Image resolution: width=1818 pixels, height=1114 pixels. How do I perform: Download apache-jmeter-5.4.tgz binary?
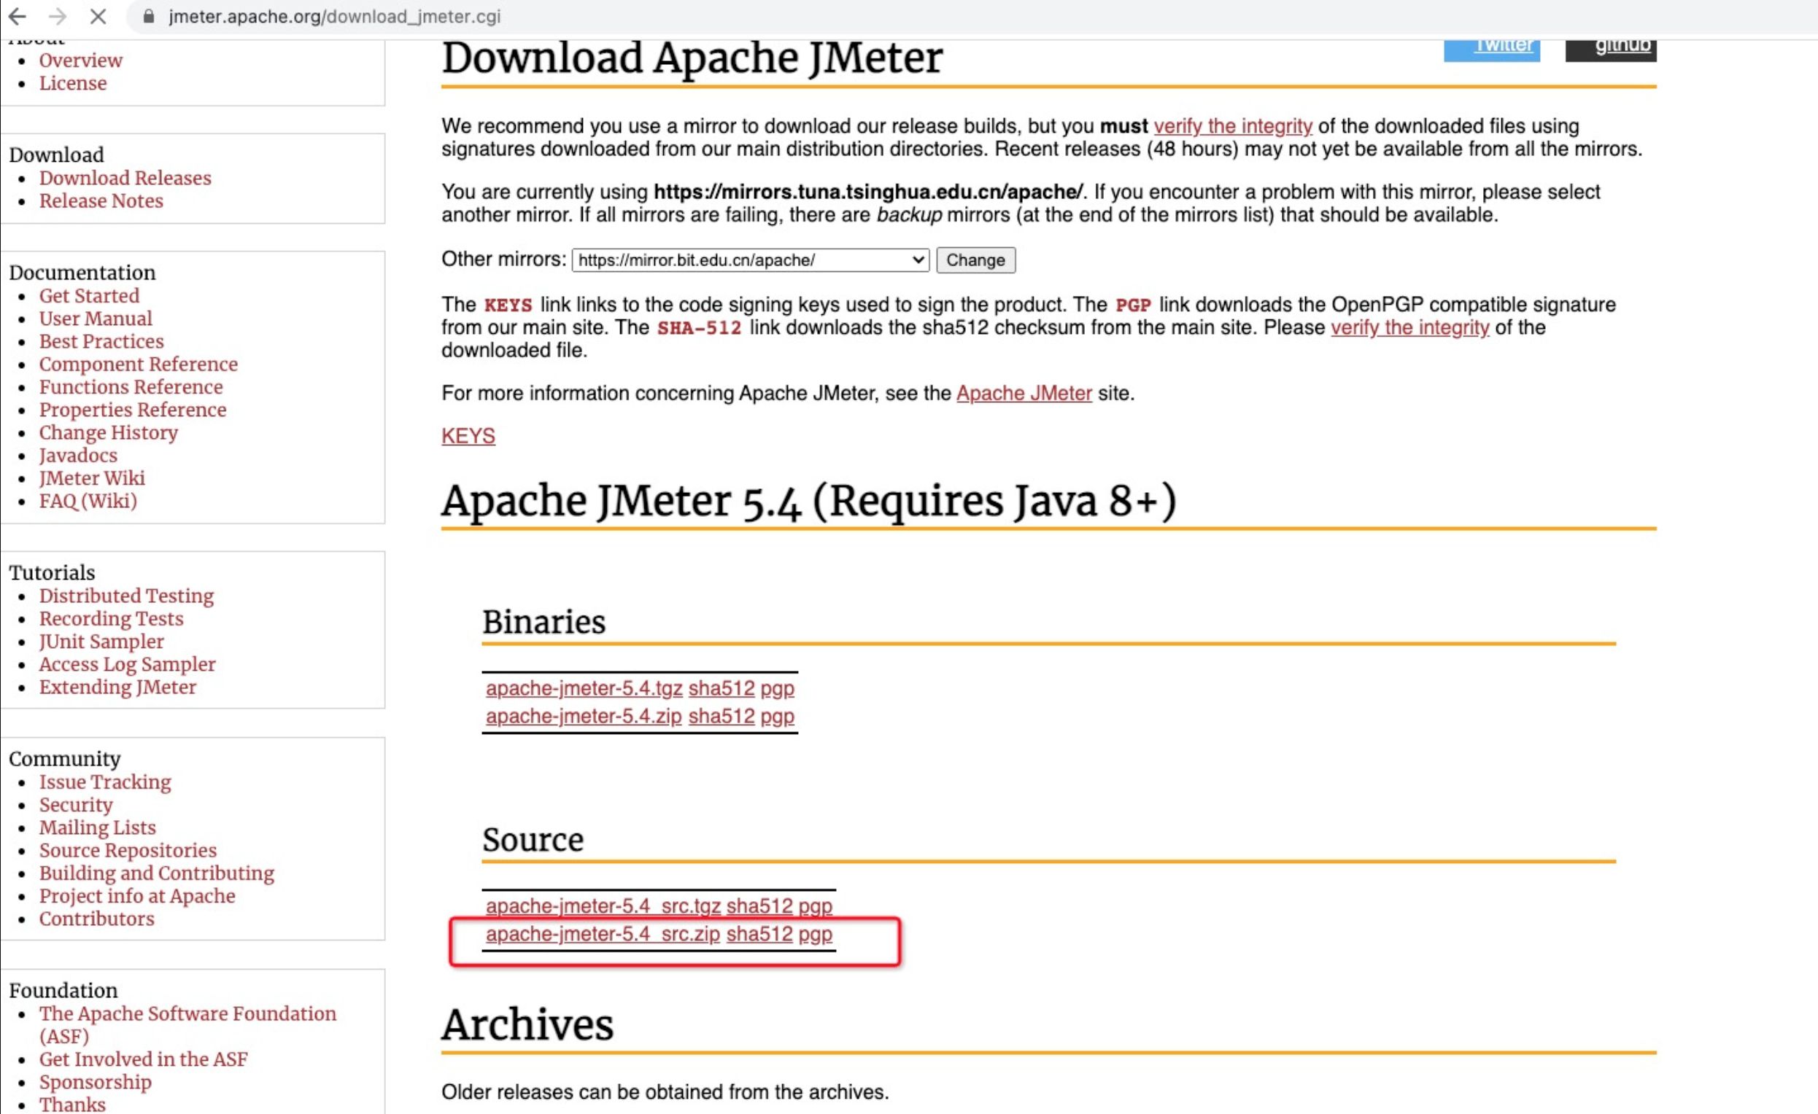pos(584,689)
